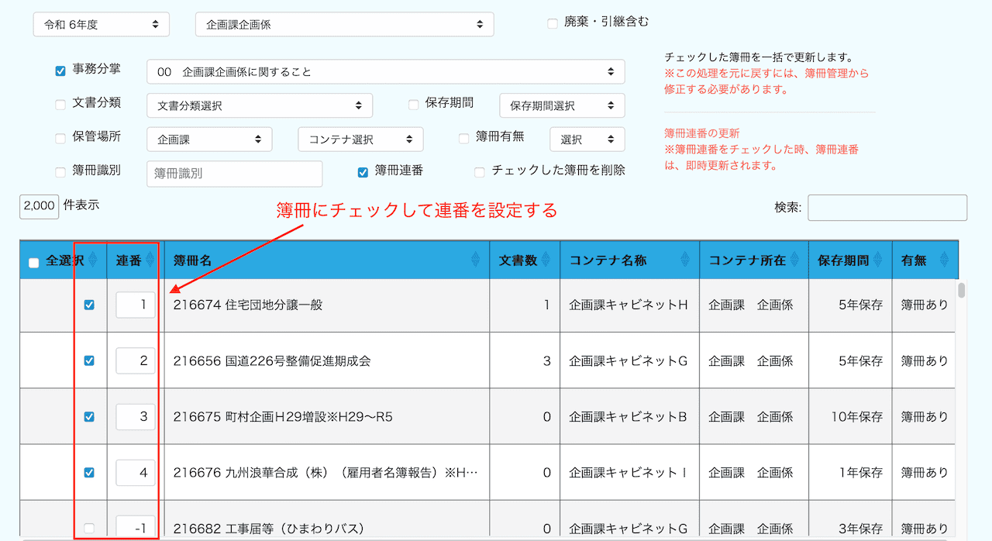
Task: Click the 2,000 件表示 count field
Action: point(39,205)
